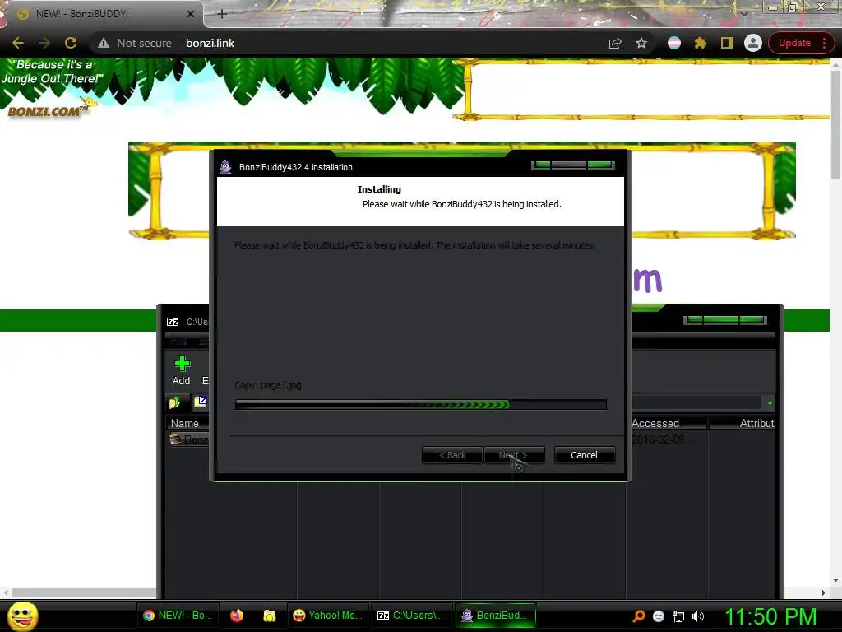
Task: Click the browser back arrow
Action: (x=18, y=43)
